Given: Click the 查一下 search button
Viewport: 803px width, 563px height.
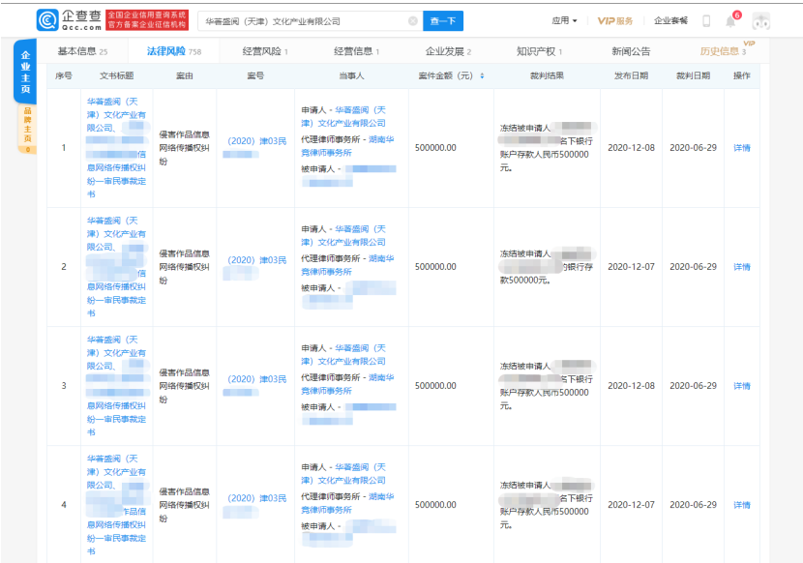Looking at the screenshot, I should point(443,21).
